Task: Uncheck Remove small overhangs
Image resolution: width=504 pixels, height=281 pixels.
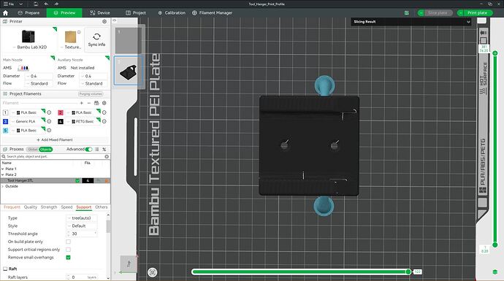Action: [x=68, y=257]
